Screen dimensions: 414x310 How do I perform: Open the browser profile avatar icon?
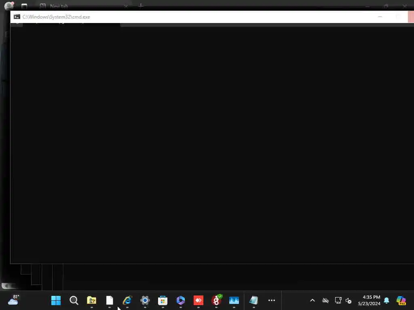tap(9, 6)
